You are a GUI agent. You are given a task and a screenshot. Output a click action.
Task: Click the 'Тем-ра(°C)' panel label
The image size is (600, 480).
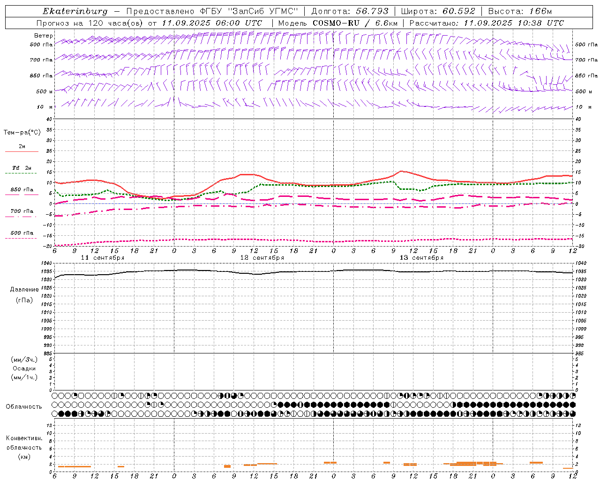tap(22, 133)
